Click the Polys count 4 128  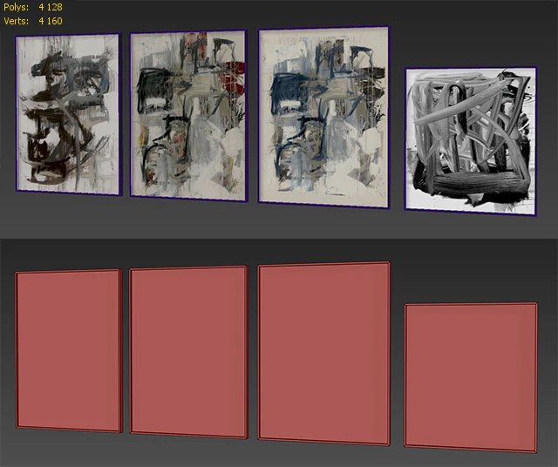[x=51, y=7]
